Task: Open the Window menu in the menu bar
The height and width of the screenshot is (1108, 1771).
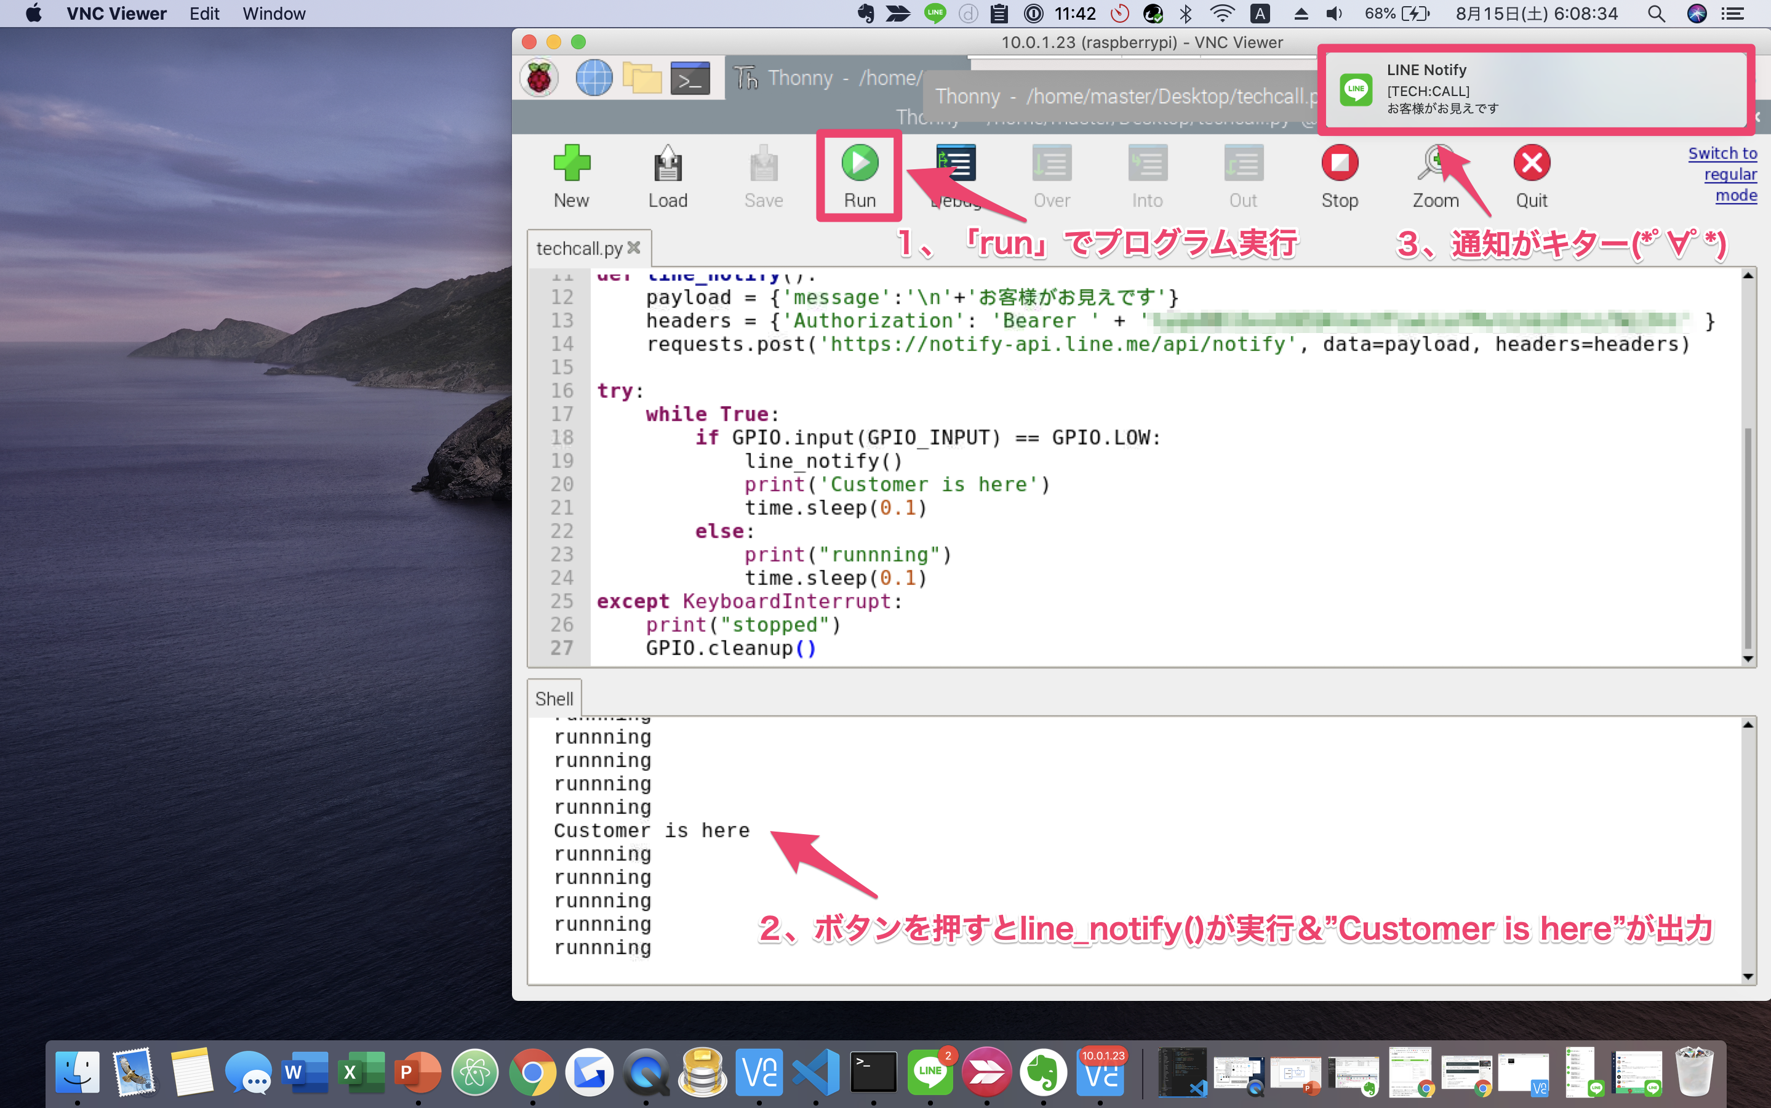Action: 274,13
